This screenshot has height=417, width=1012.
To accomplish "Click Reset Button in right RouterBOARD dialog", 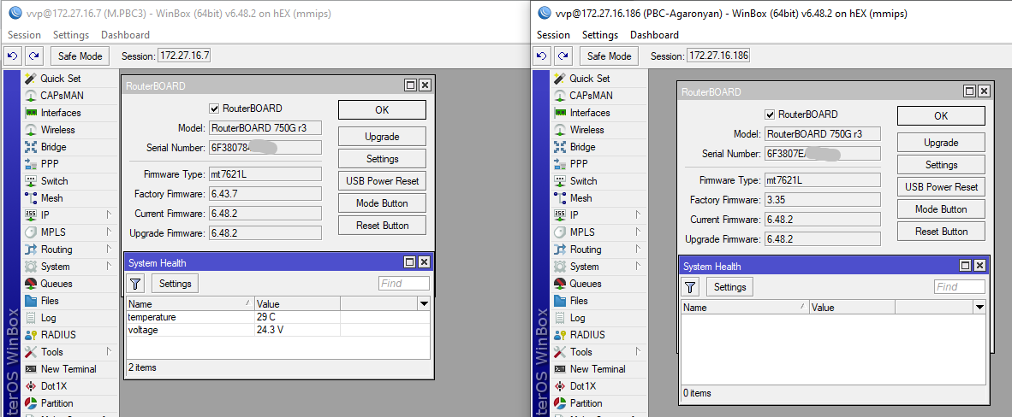I will 941,232.
